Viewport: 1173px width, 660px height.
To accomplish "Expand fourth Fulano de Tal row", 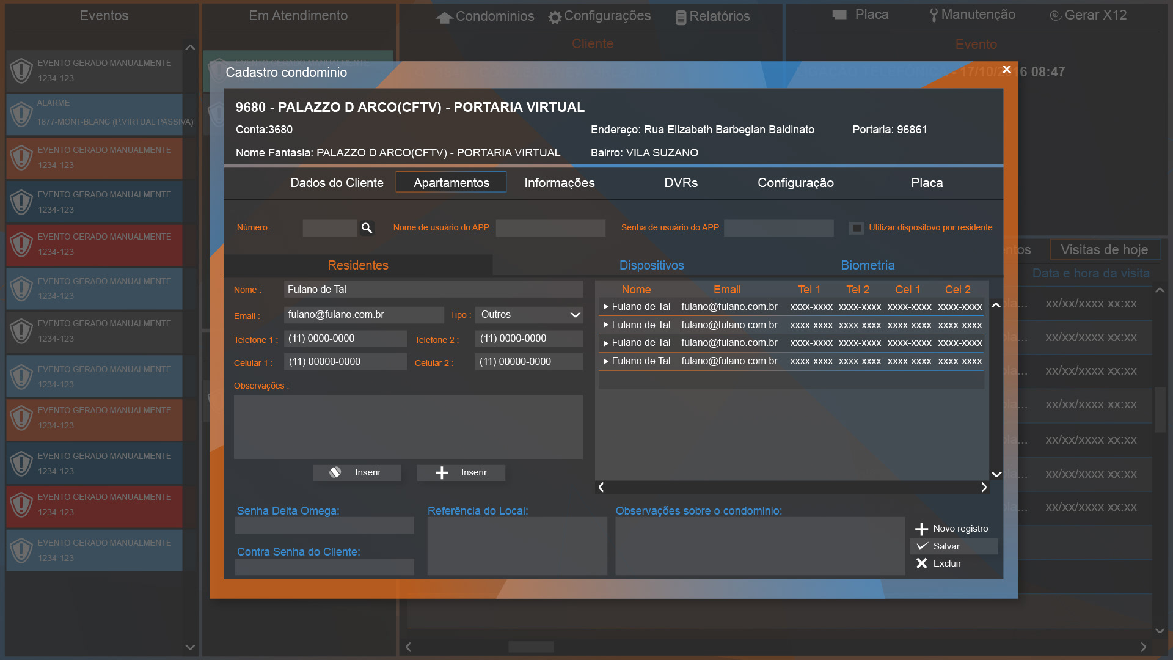I will point(605,361).
